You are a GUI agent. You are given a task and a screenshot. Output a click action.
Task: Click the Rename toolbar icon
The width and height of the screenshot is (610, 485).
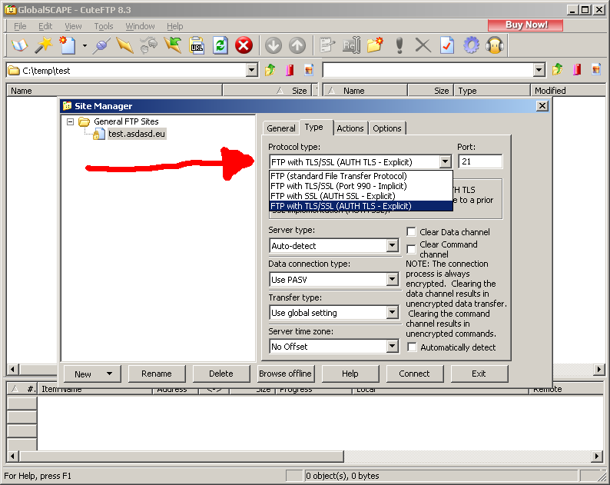(x=351, y=45)
